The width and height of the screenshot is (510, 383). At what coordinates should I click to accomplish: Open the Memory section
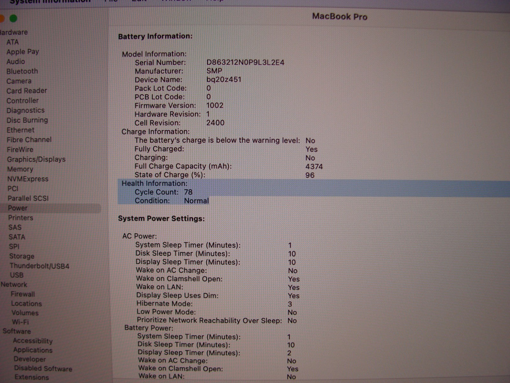[20, 169]
